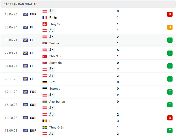Click green T badge for 05.06.24 match
This screenshot has width=176, height=137.
tap(170, 40)
